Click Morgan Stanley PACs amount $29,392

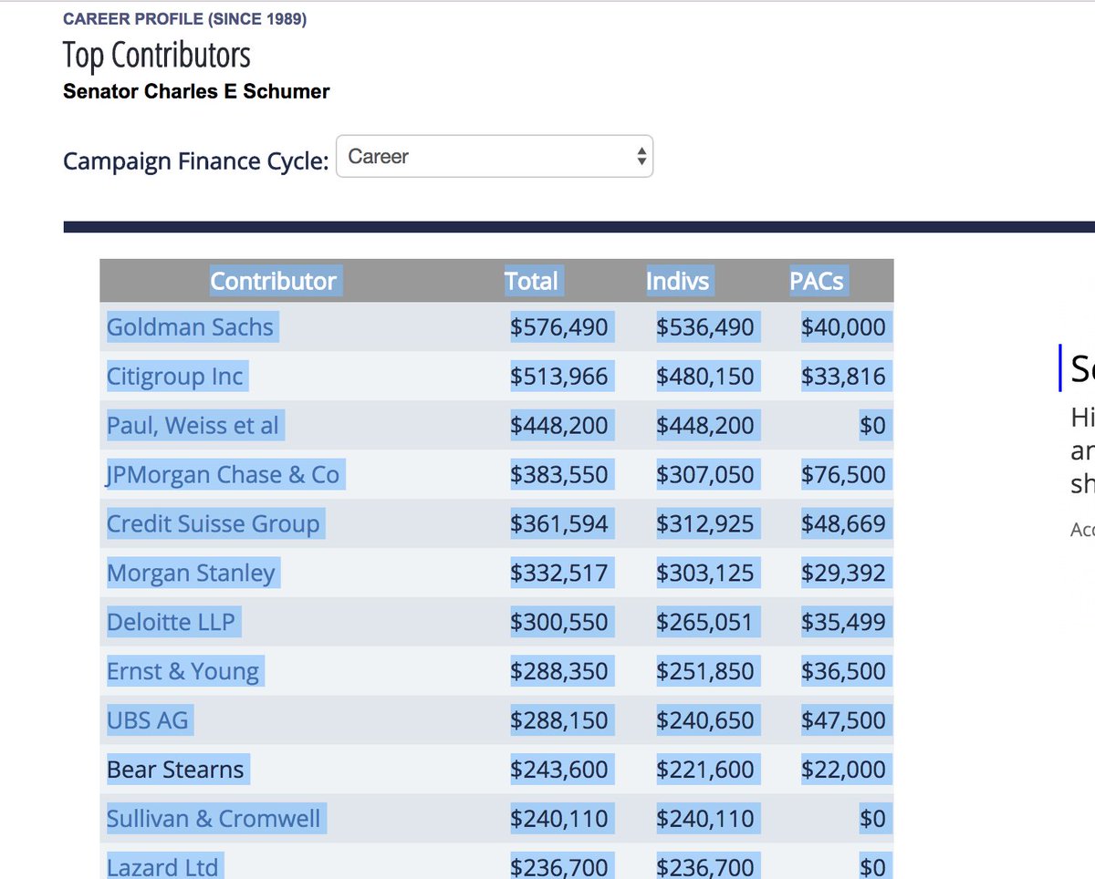pyautogui.click(x=843, y=573)
